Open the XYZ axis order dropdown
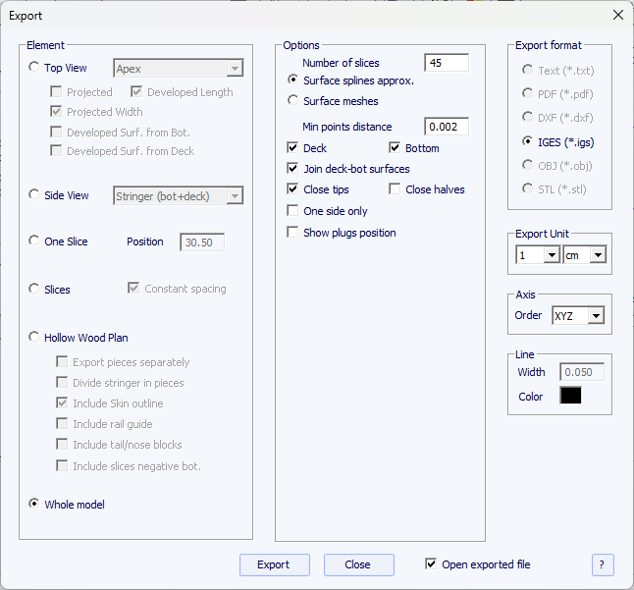Viewport: 634px width, 590px height. [x=578, y=315]
